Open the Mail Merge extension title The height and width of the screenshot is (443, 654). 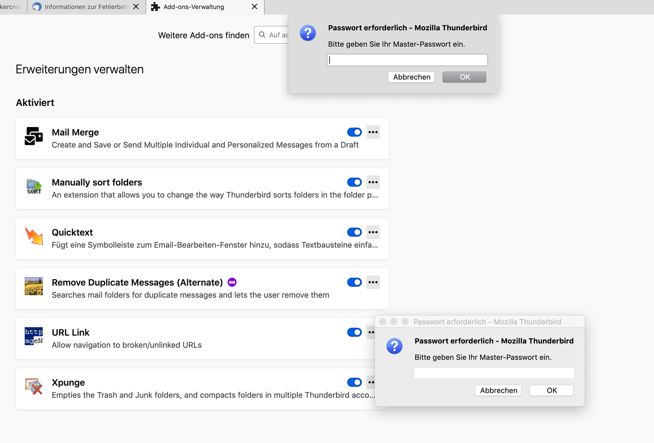point(75,132)
